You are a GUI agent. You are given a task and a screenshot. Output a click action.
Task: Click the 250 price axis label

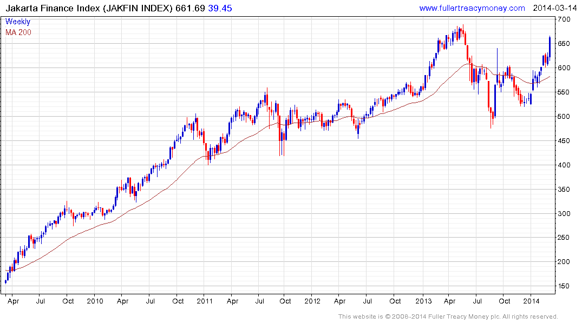564,238
